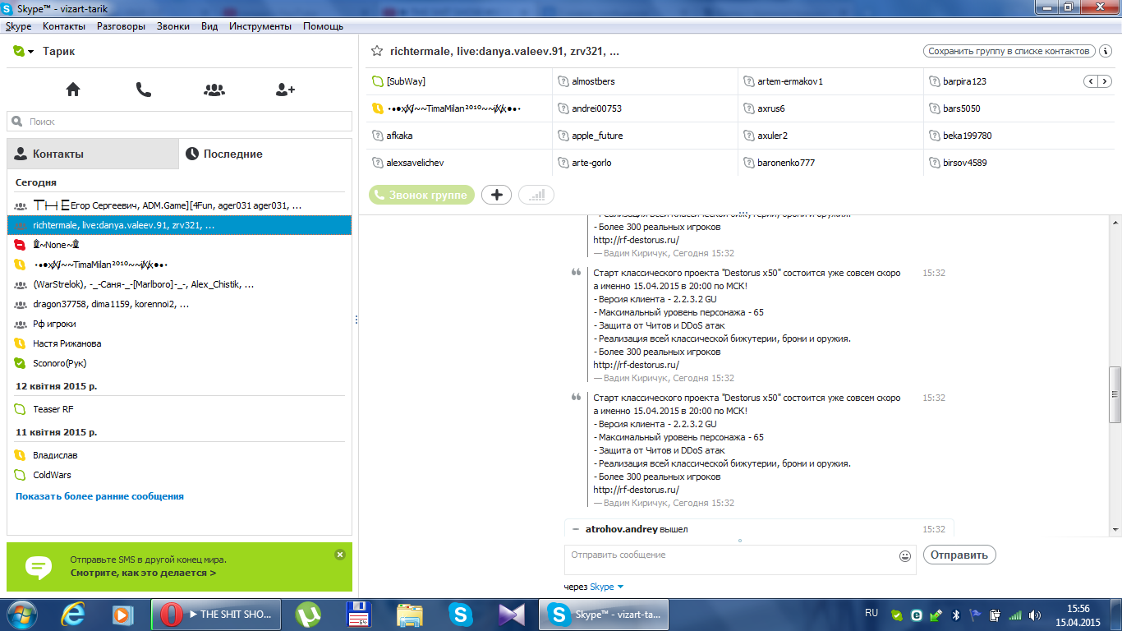Screen dimensions: 1122x631
Task: Open the Помощь menu
Action: click(x=323, y=26)
